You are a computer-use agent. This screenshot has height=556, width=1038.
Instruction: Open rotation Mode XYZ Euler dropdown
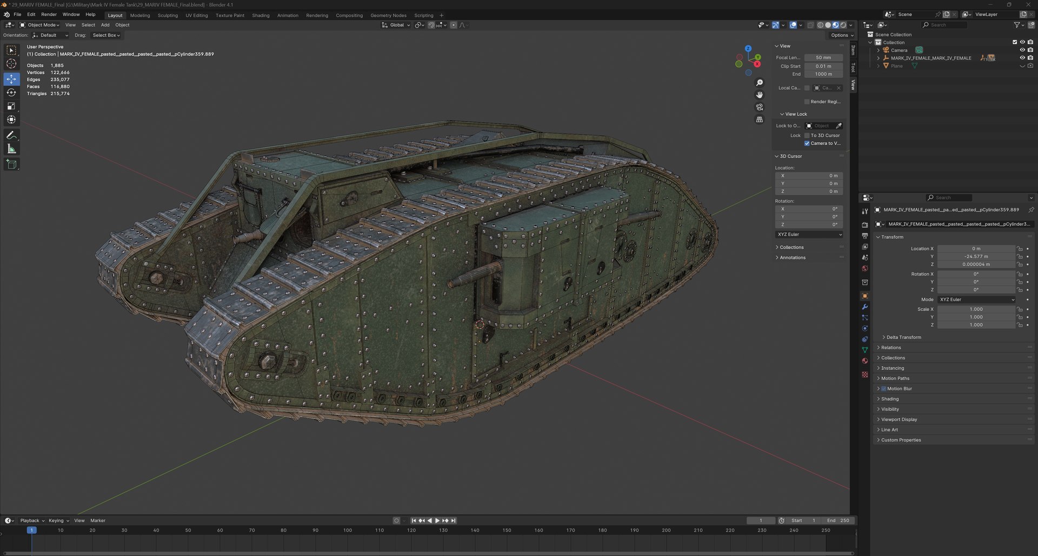pyautogui.click(x=976, y=299)
